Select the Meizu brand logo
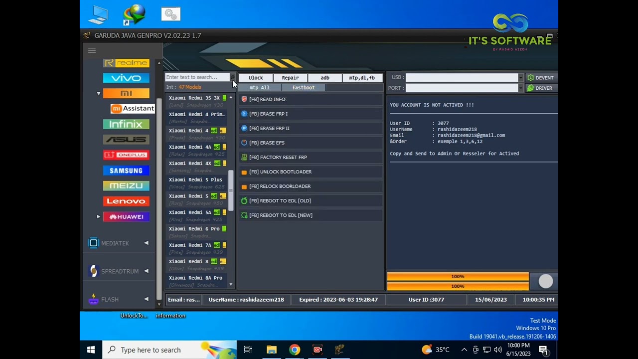Screen dimensions: 638x359 pyautogui.click(x=126, y=185)
